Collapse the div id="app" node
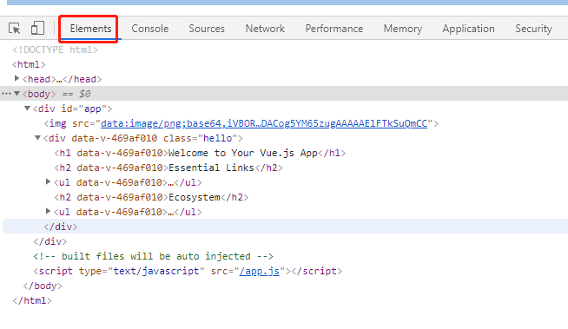This screenshot has height=329, width=568. pyautogui.click(x=27, y=109)
